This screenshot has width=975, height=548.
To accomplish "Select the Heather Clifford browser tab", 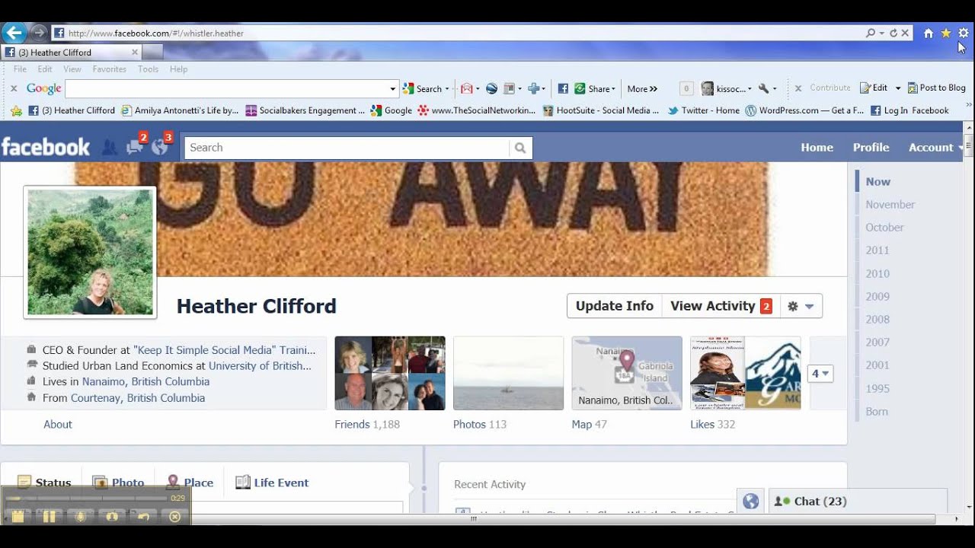I will tap(71, 53).
